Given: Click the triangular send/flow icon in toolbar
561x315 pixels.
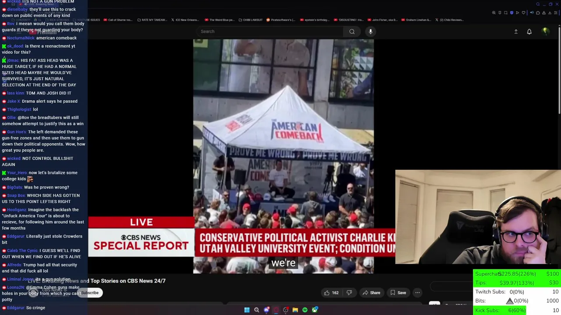Looking at the screenshot, I should click(x=518, y=13).
